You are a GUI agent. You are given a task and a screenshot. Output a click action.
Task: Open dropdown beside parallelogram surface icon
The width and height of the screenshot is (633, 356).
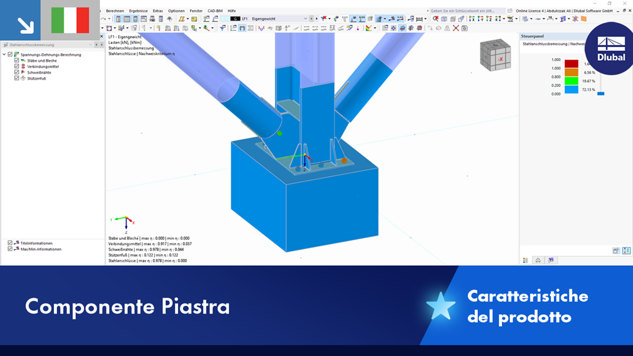point(188,19)
